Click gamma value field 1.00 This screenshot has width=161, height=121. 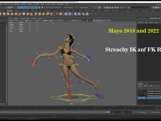coord(90,21)
